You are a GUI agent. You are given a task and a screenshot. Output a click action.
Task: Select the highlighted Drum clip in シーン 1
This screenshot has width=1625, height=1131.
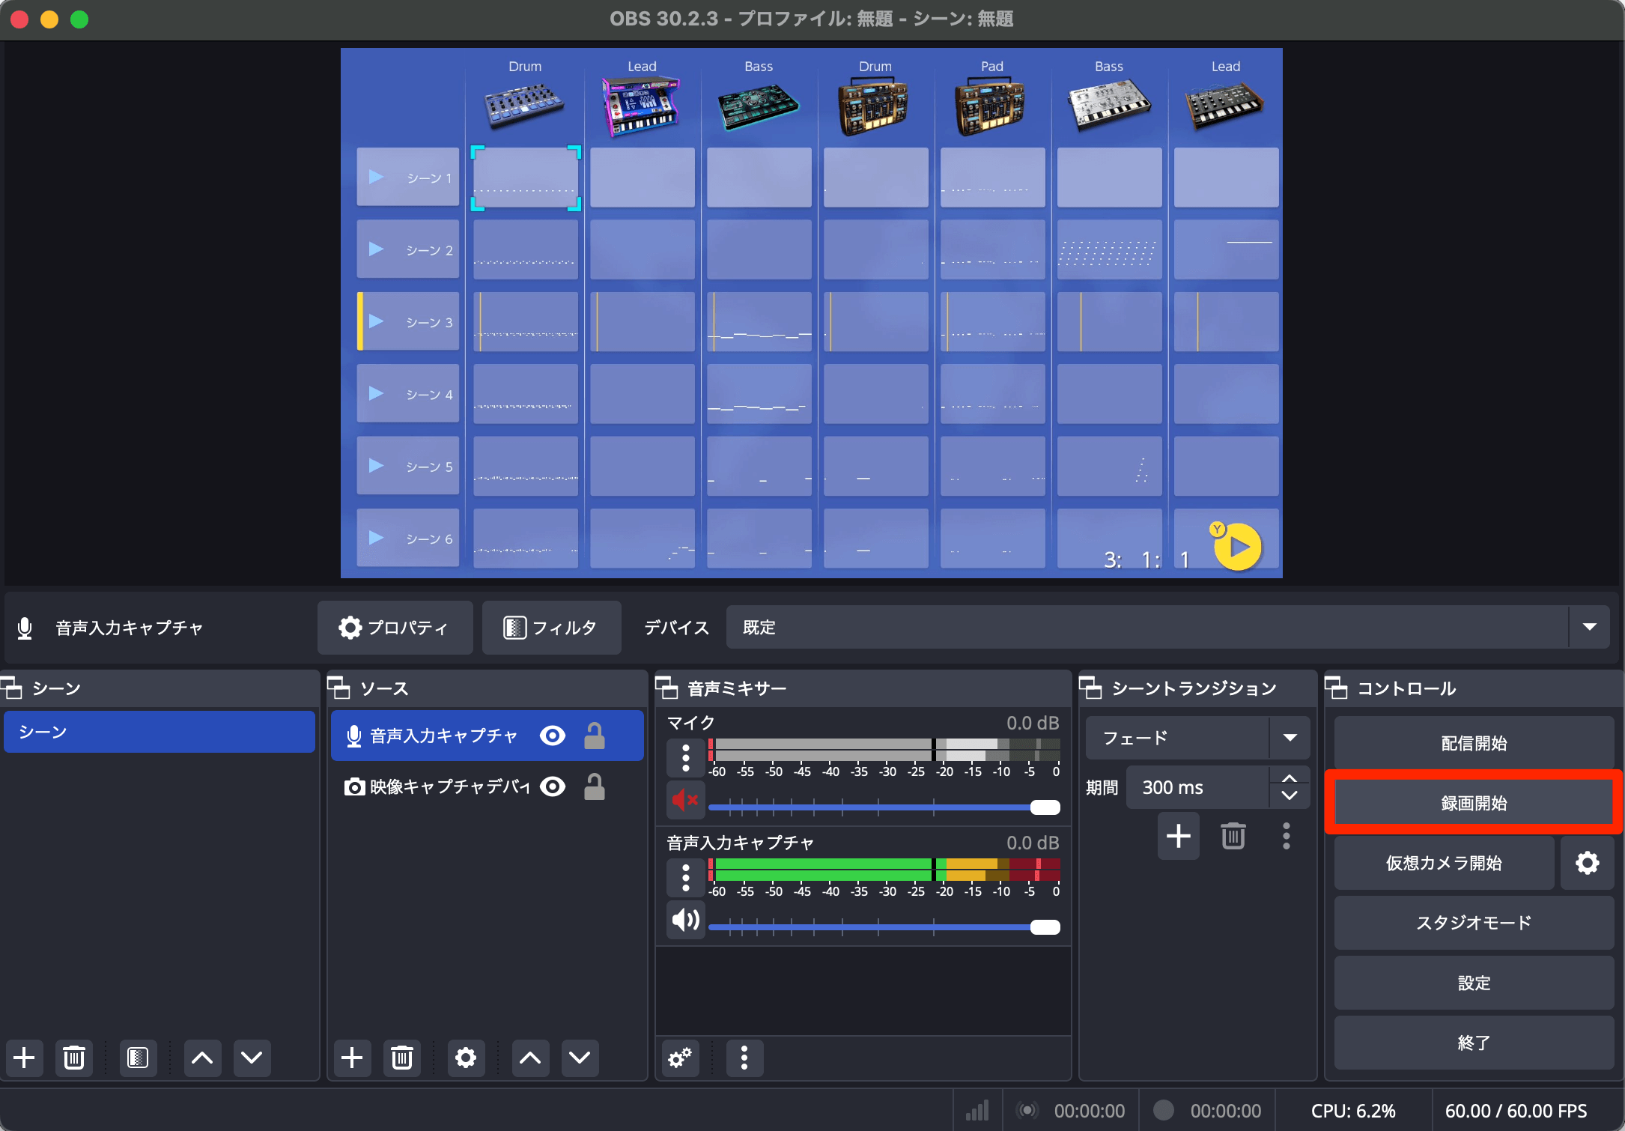[526, 178]
